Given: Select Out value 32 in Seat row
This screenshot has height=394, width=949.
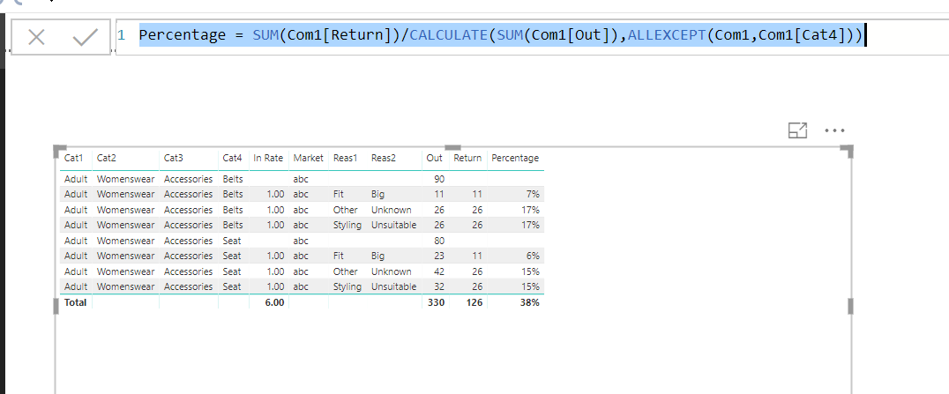Looking at the screenshot, I should tap(439, 286).
